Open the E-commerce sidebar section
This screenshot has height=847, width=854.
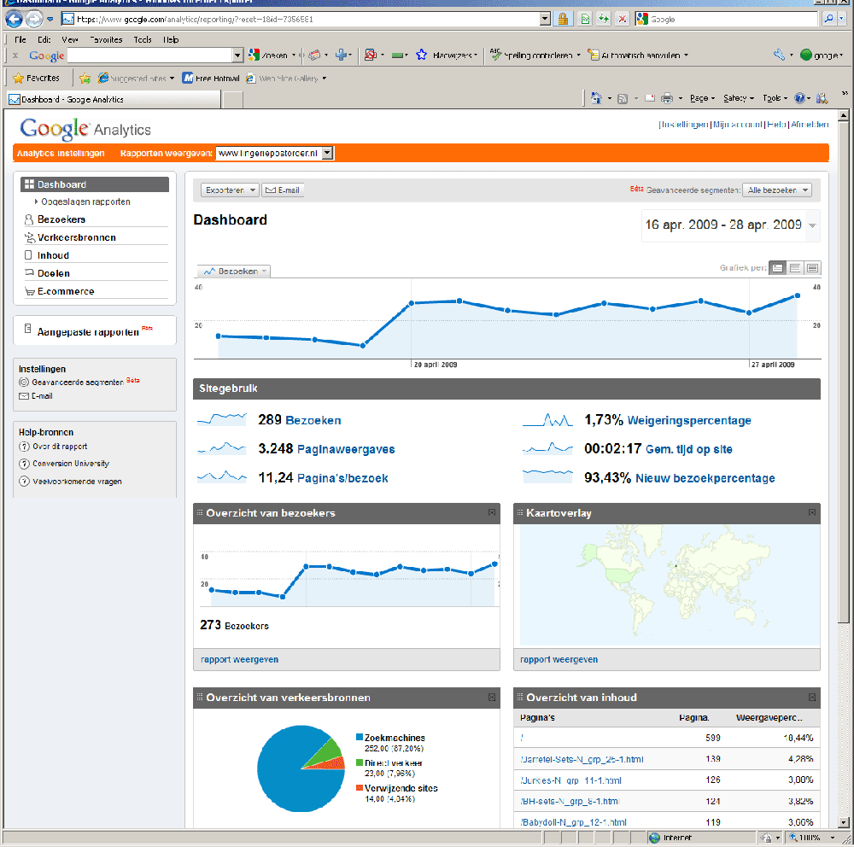66,291
